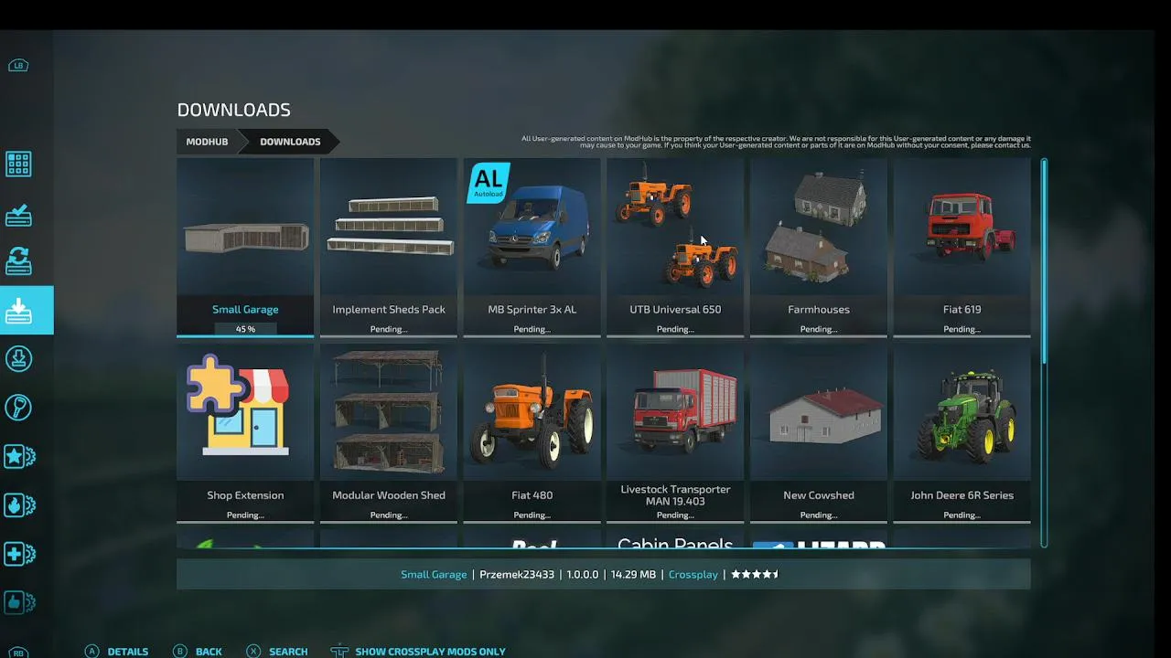This screenshot has width=1171, height=658.
Task: Click the Fiat 480 title text
Action: tap(532, 495)
